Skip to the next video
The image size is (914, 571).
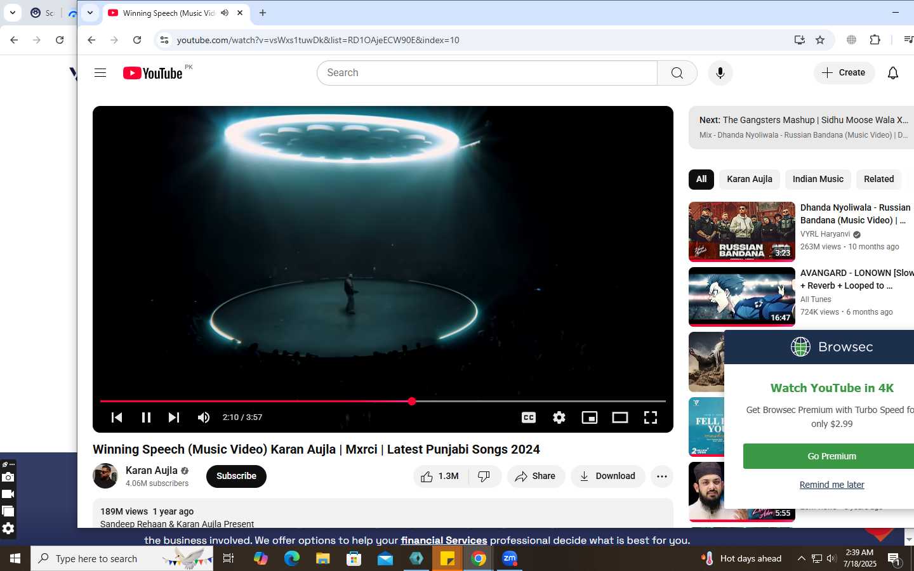click(x=174, y=417)
